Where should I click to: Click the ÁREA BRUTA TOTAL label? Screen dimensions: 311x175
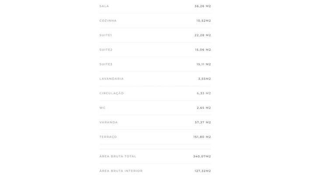coord(118,156)
